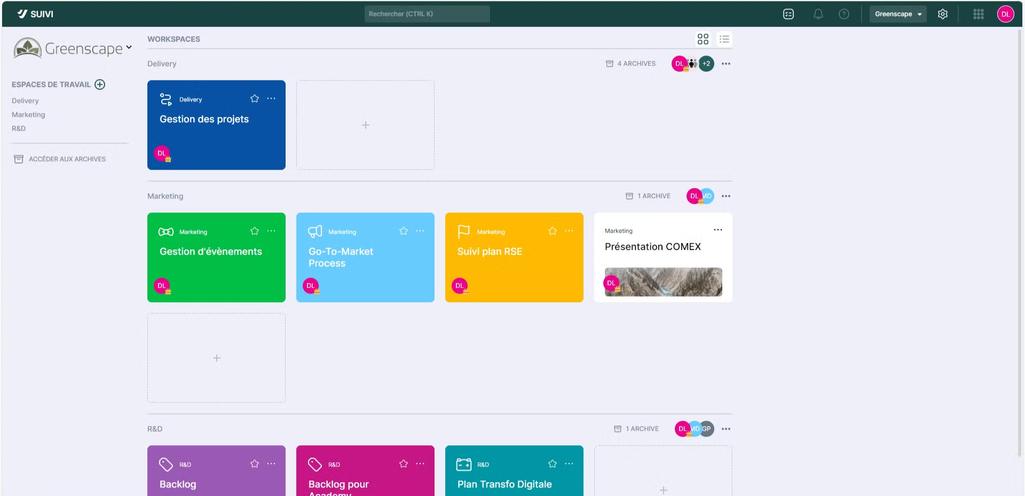Image resolution: width=1025 pixels, height=496 pixels.
Task: Open the notifications bell icon
Action: pyautogui.click(x=818, y=14)
